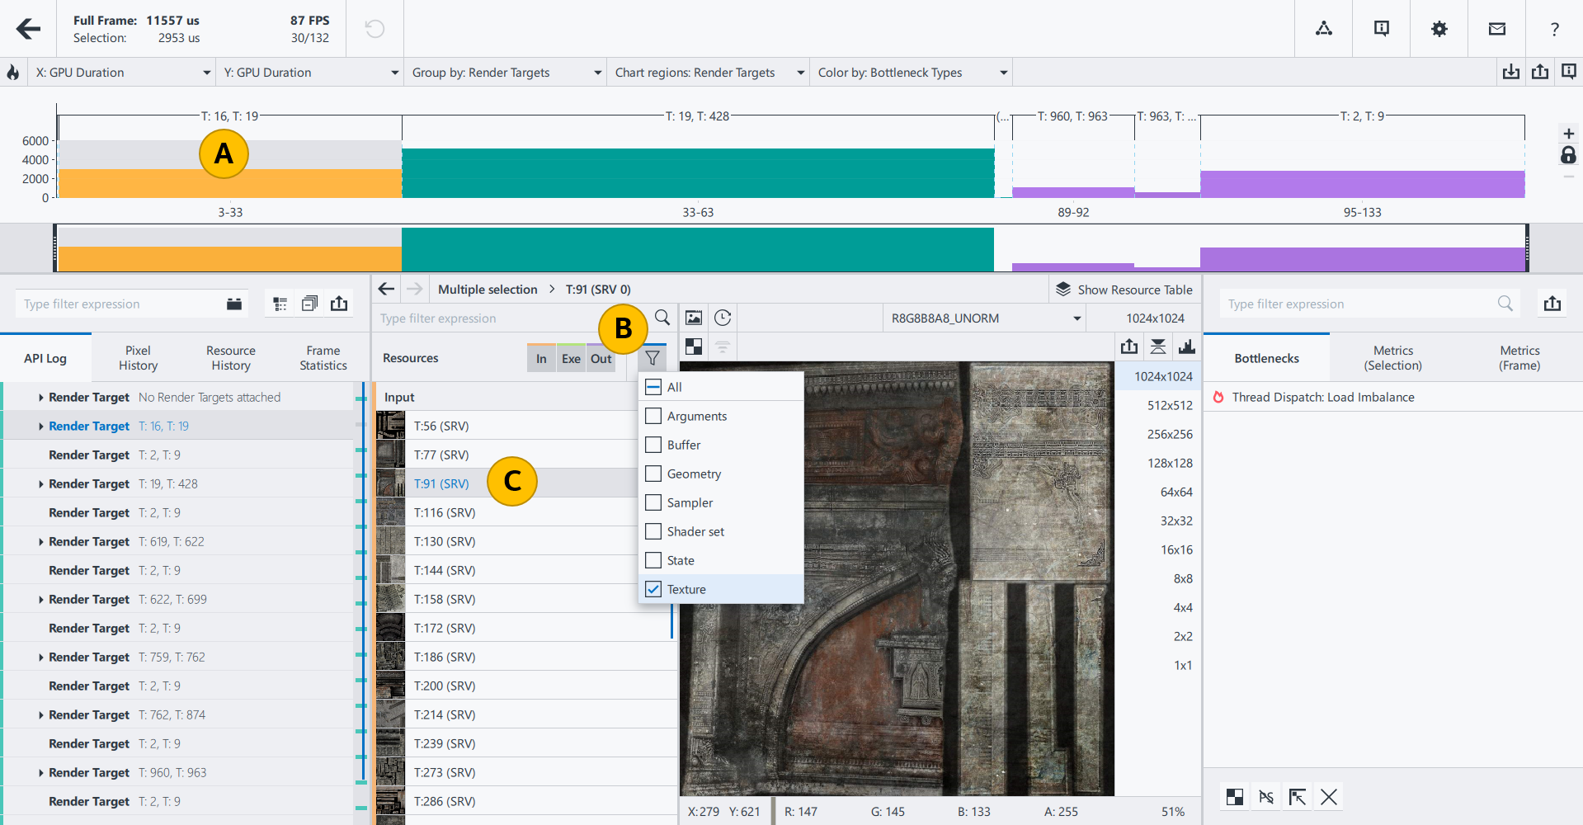
Task: Select the 256x256 mip level
Action: click(1169, 434)
